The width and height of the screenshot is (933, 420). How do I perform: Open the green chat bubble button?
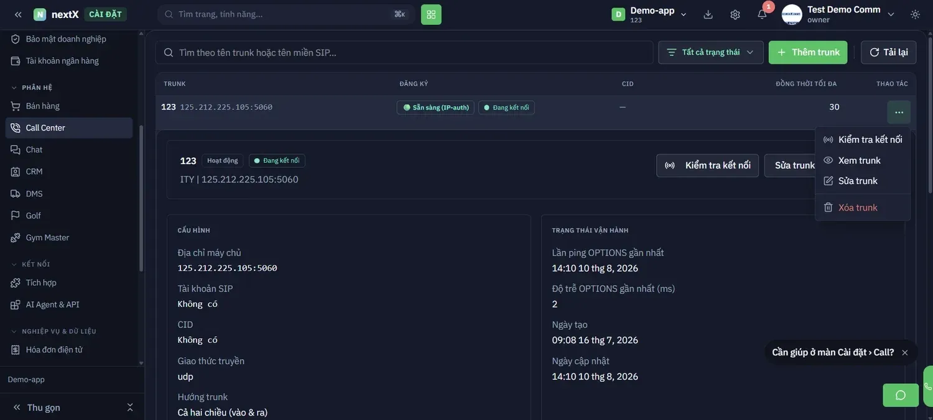pyautogui.click(x=901, y=395)
